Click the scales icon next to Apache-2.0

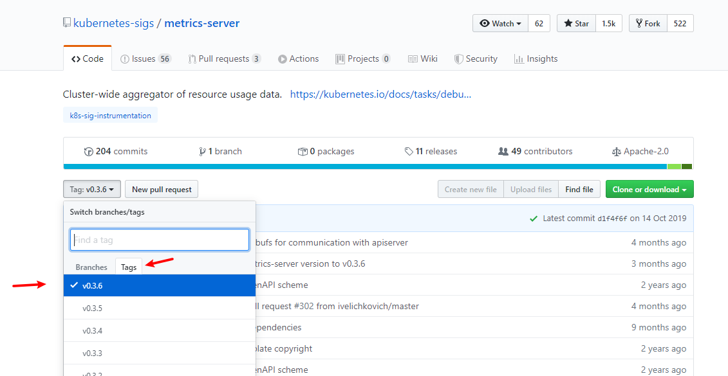[x=617, y=151]
